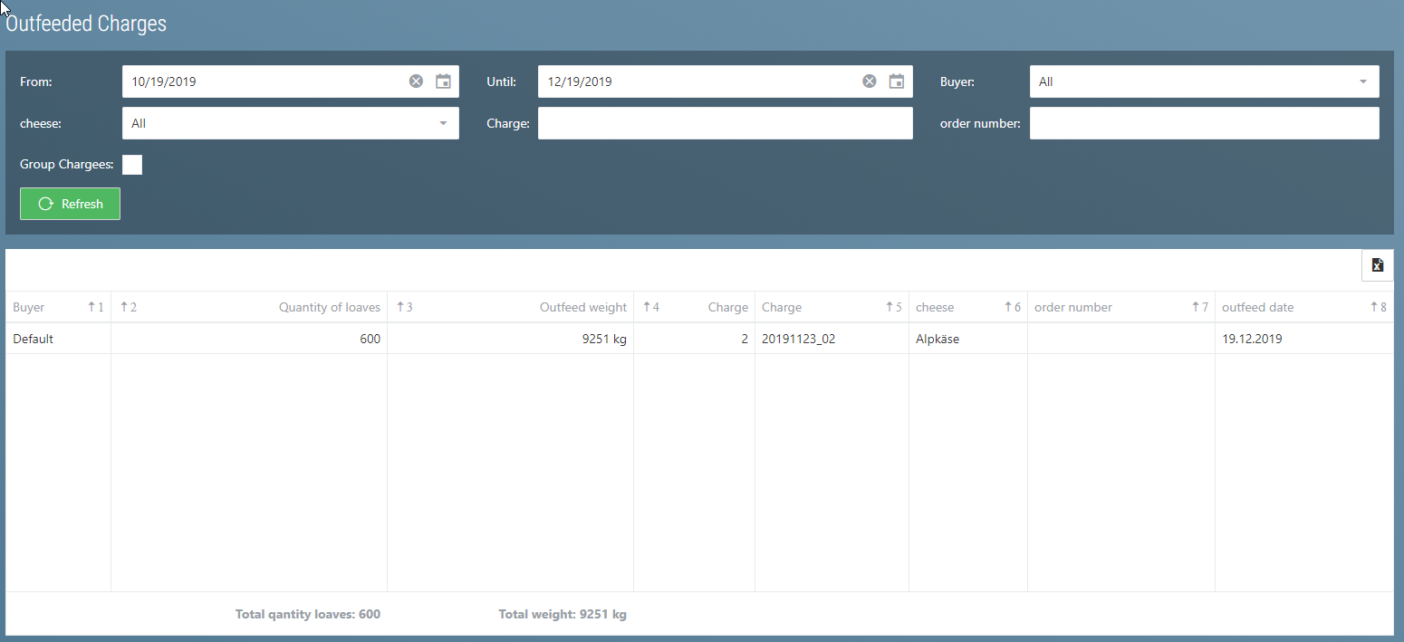The image size is (1404, 642).
Task: Sort by outfeed date column arrow
Action: pyautogui.click(x=1374, y=307)
